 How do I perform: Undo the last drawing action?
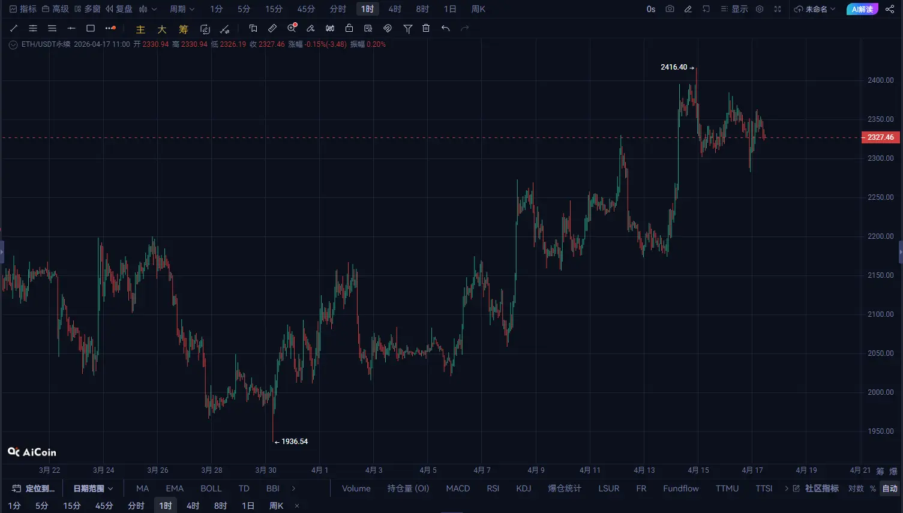tap(445, 28)
